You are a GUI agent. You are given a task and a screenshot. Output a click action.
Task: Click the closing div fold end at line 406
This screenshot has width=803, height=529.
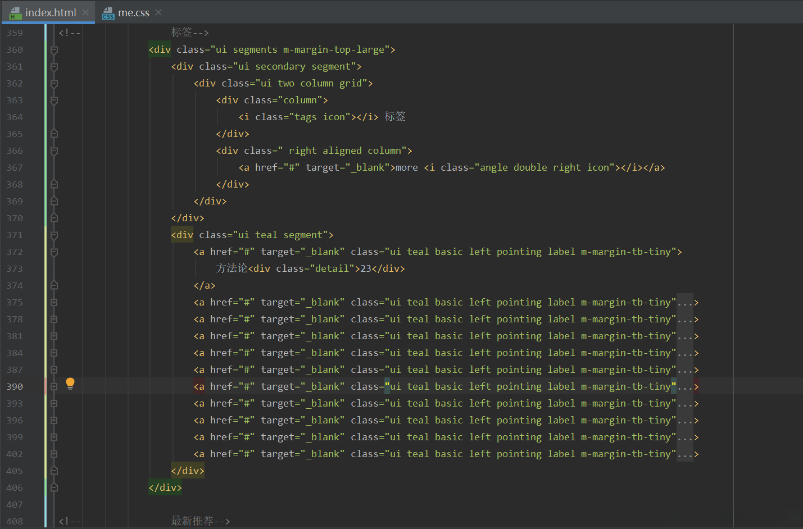(54, 488)
